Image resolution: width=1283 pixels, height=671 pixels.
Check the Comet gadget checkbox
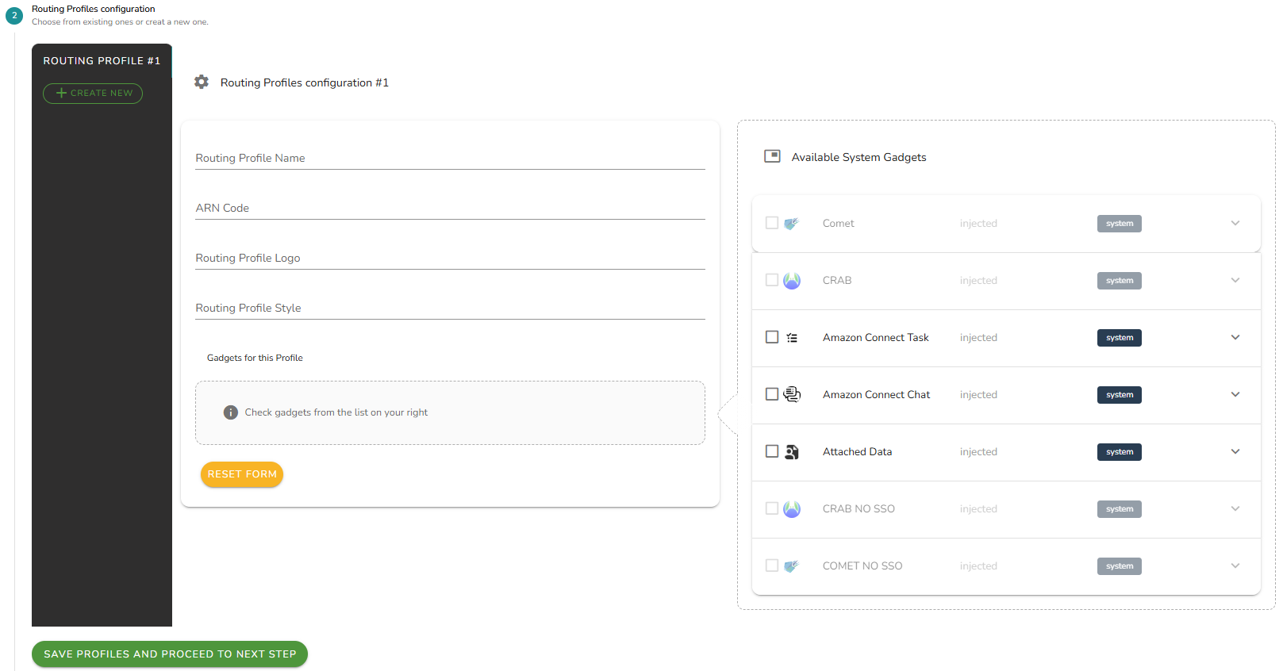[772, 223]
